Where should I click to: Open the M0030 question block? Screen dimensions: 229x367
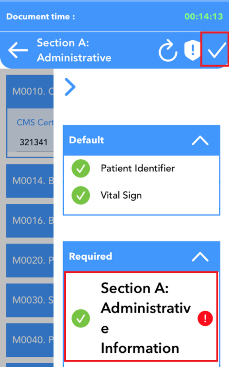[30, 300]
